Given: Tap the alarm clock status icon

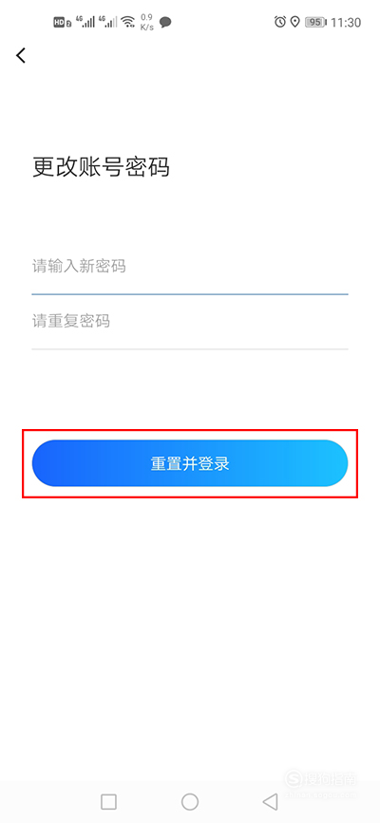Looking at the screenshot, I should pyautogui.click(x=280, y=22).
